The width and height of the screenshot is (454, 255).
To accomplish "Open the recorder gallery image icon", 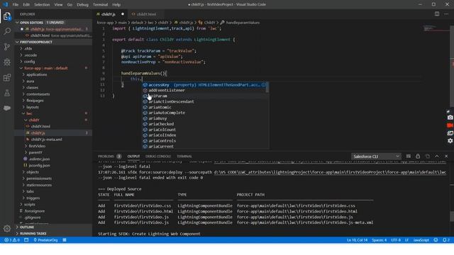I will tap(450, 133).
